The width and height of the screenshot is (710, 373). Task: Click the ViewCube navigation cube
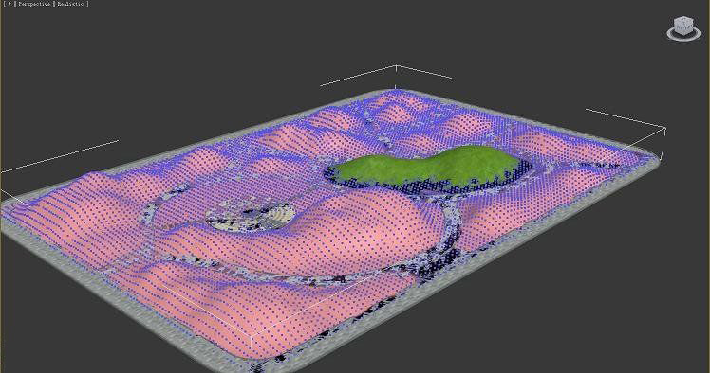coord(683,25)
